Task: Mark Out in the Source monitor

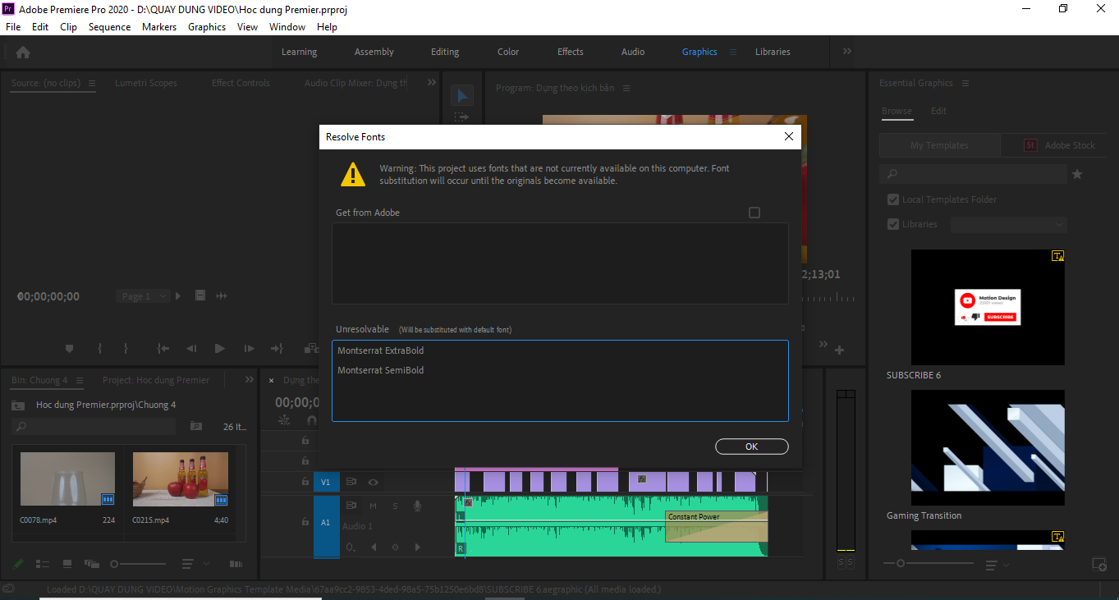Action: [126, 348]
